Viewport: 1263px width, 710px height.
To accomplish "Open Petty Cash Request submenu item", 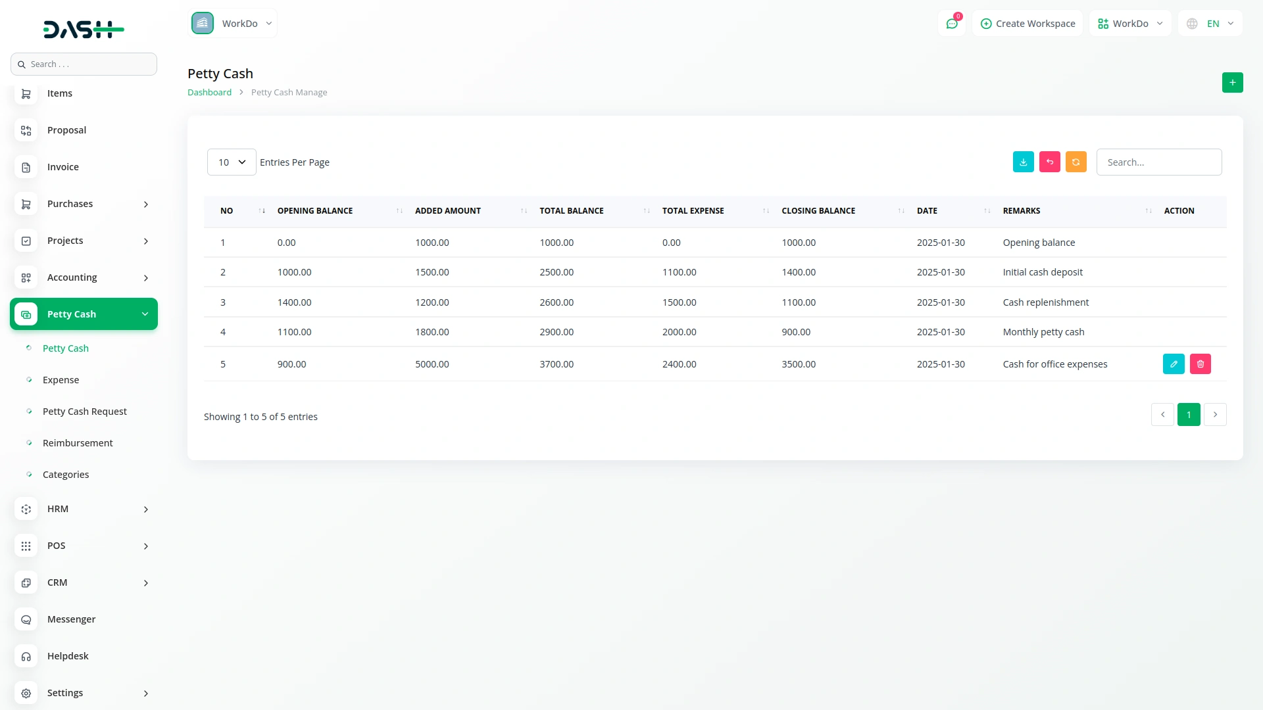I will pos(84,412).
